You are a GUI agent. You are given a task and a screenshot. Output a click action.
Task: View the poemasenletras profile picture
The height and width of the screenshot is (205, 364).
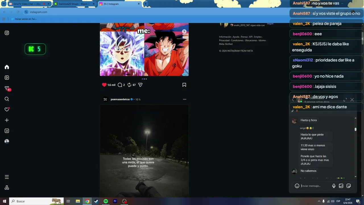[105, 99]
